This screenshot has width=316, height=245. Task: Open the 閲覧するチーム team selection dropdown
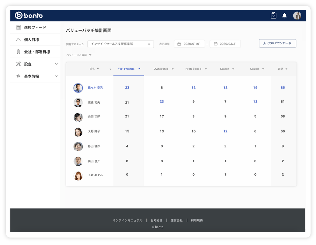click(x=120, y=44)
